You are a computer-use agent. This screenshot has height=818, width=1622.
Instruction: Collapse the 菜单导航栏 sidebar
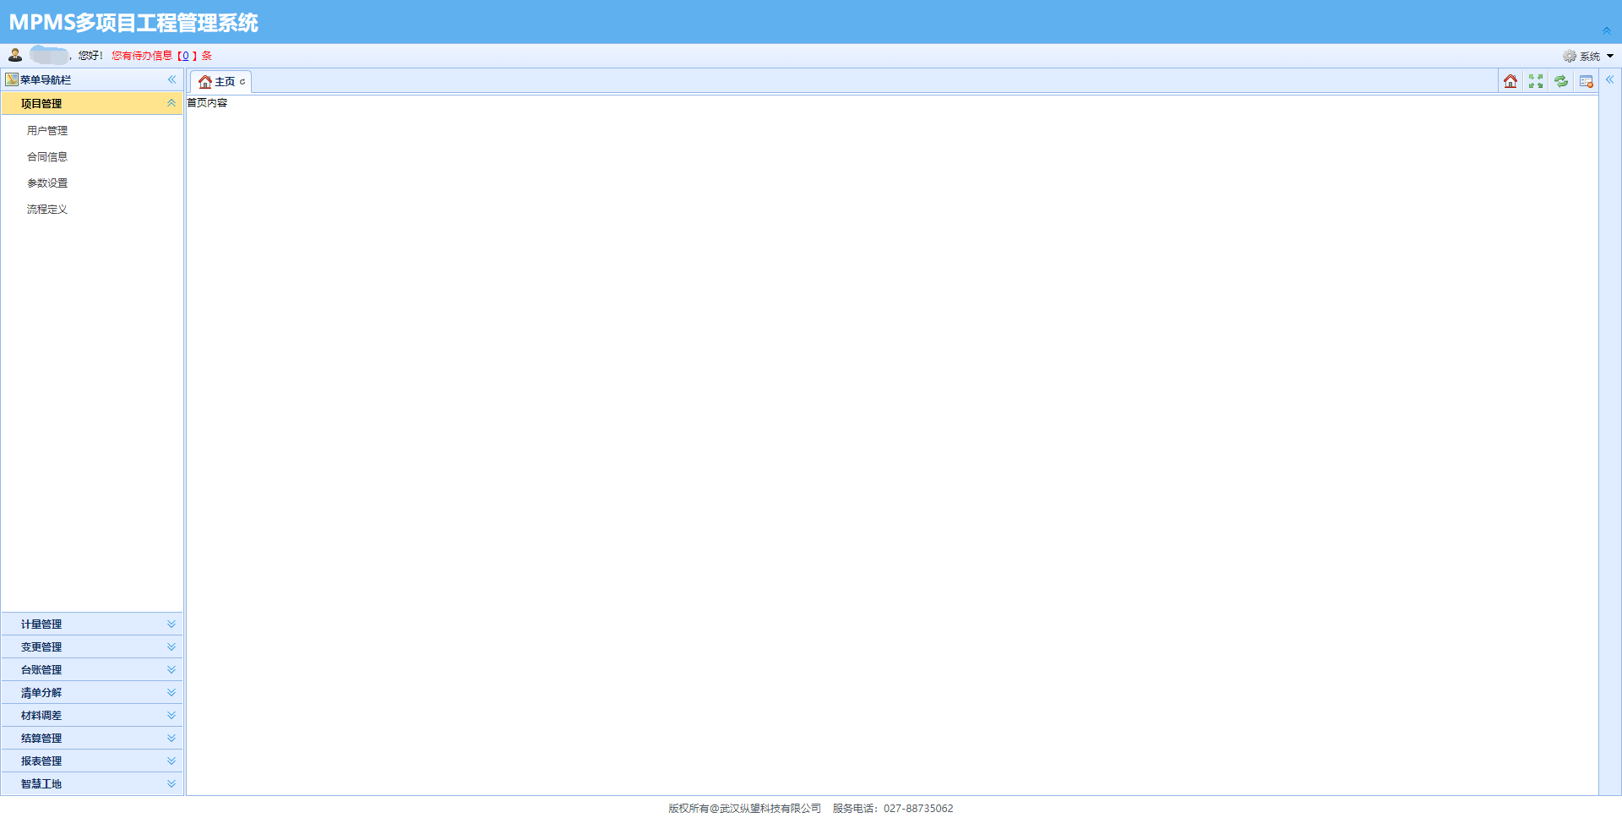coord(171,79)
